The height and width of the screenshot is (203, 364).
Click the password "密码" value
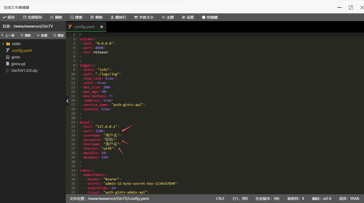tap(109, 140)
